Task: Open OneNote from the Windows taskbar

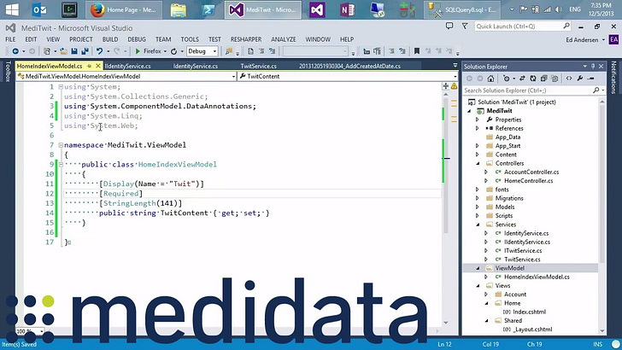Action: tap(347, 10)
